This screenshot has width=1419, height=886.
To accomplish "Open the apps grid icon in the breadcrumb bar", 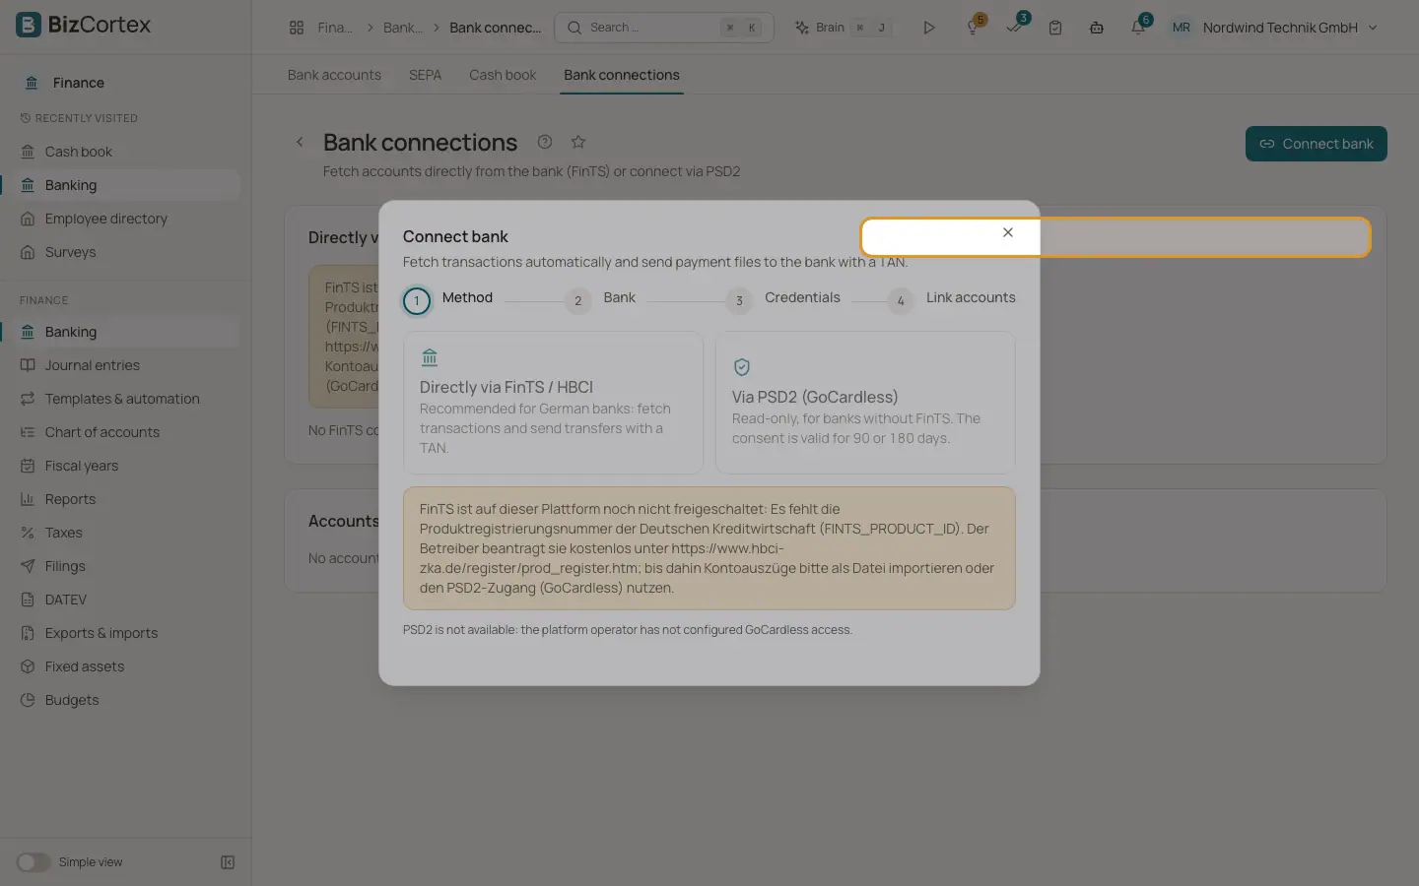I will point(297,28).
